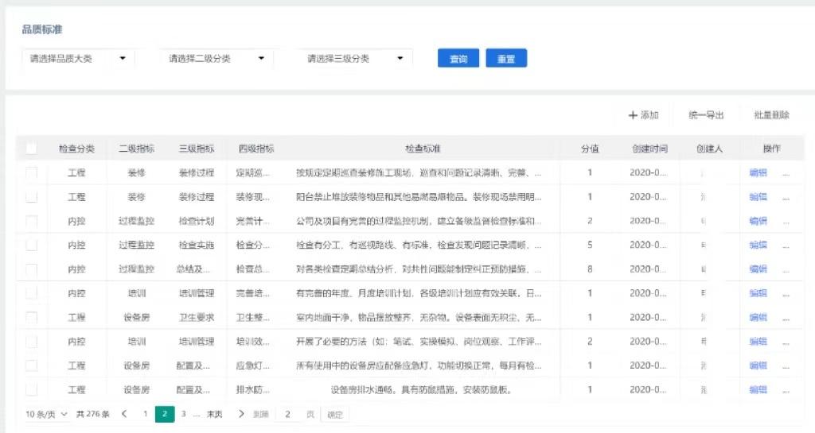Click 编辑 for the 卫生要求 row
Screen dimensions: 815x433
(x=758, y=317)
